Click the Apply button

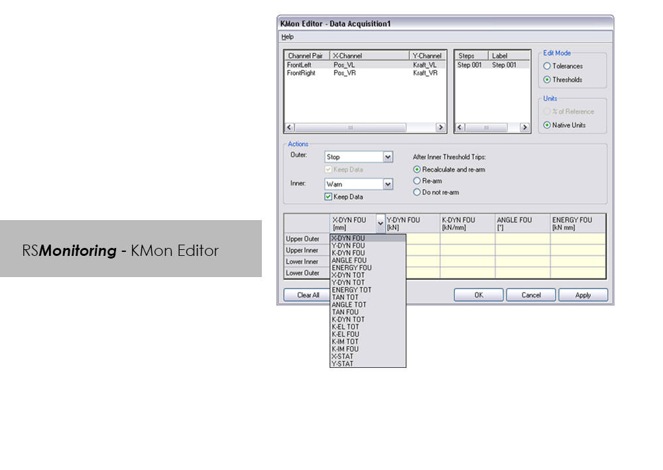(583, 295)
